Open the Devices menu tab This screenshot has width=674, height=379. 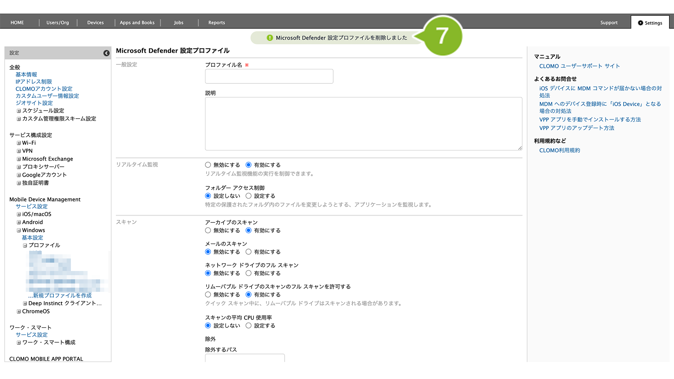96,23
